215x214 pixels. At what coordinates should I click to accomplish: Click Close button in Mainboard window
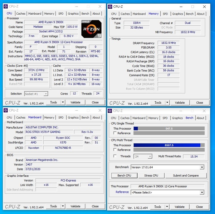pos(95,206)
